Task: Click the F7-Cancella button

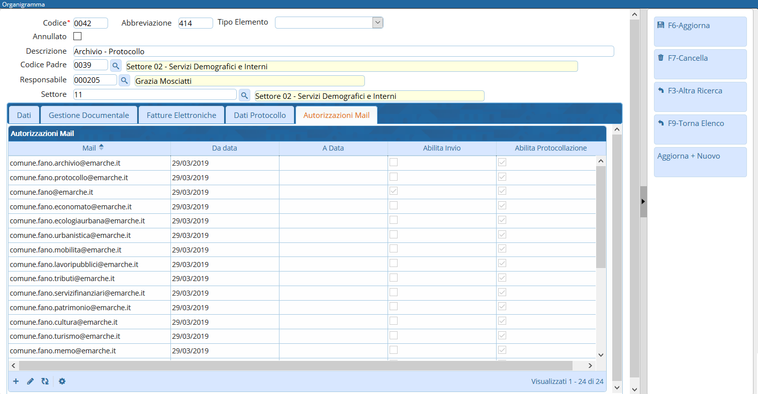Action: tap(700, 64)
